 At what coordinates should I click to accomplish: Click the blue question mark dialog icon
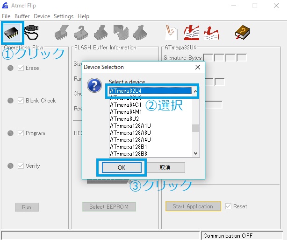[x=94, y=85]
